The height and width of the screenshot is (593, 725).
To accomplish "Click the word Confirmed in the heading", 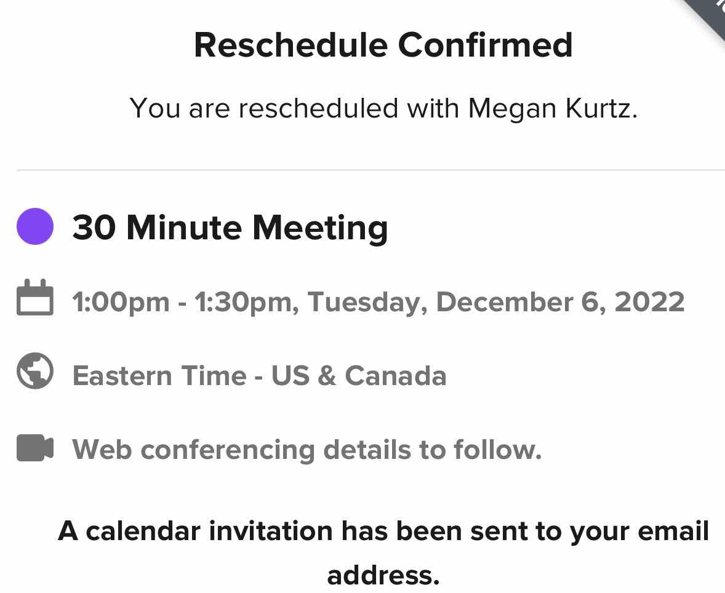I will [x=486, y=46].
